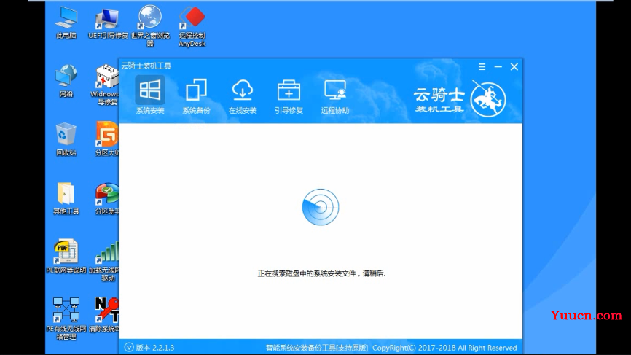Viewport: 631px width, 355px height.
Task: Select the 系统安装 tab
Action: (150, 95)
